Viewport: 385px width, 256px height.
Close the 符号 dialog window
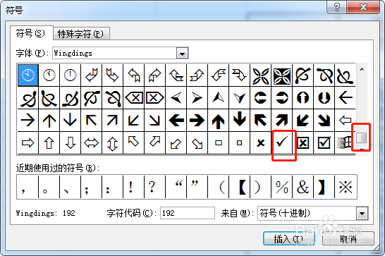tap(363, 7)
